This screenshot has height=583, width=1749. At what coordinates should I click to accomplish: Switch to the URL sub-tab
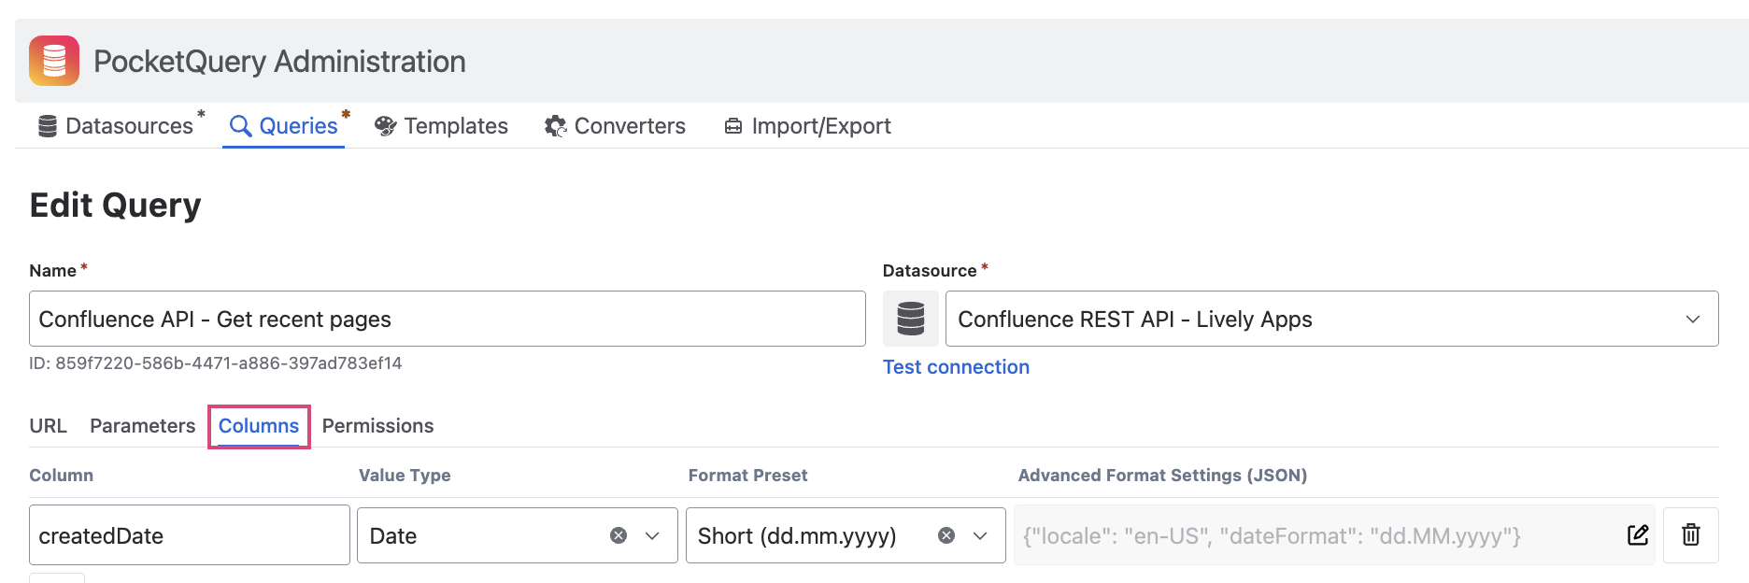49,426
